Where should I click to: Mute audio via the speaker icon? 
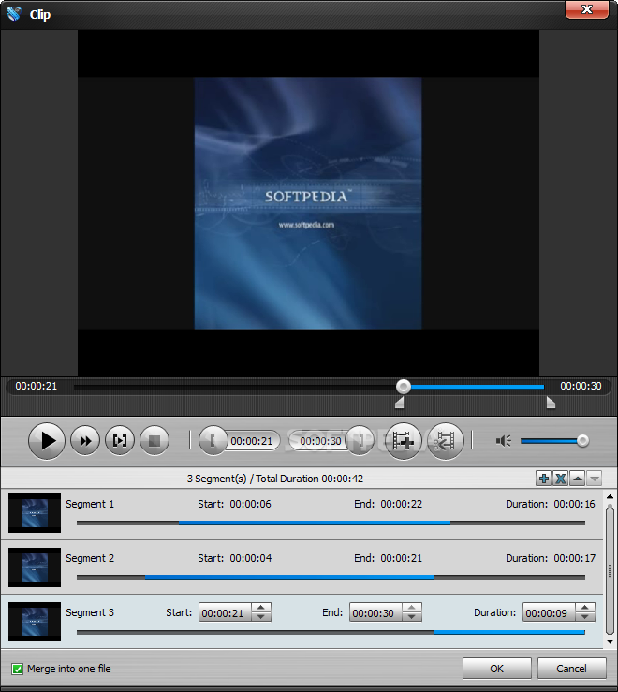[503, 440]
